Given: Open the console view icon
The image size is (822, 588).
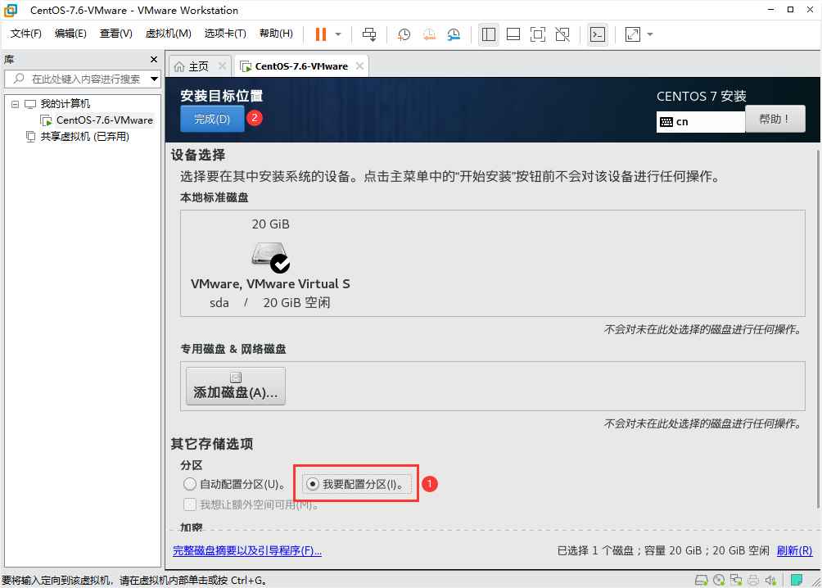Looking at the screenshot, I should 598,34.
